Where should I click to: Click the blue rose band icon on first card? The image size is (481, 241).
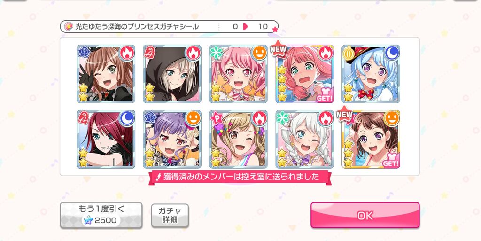[x=84, y=52]
